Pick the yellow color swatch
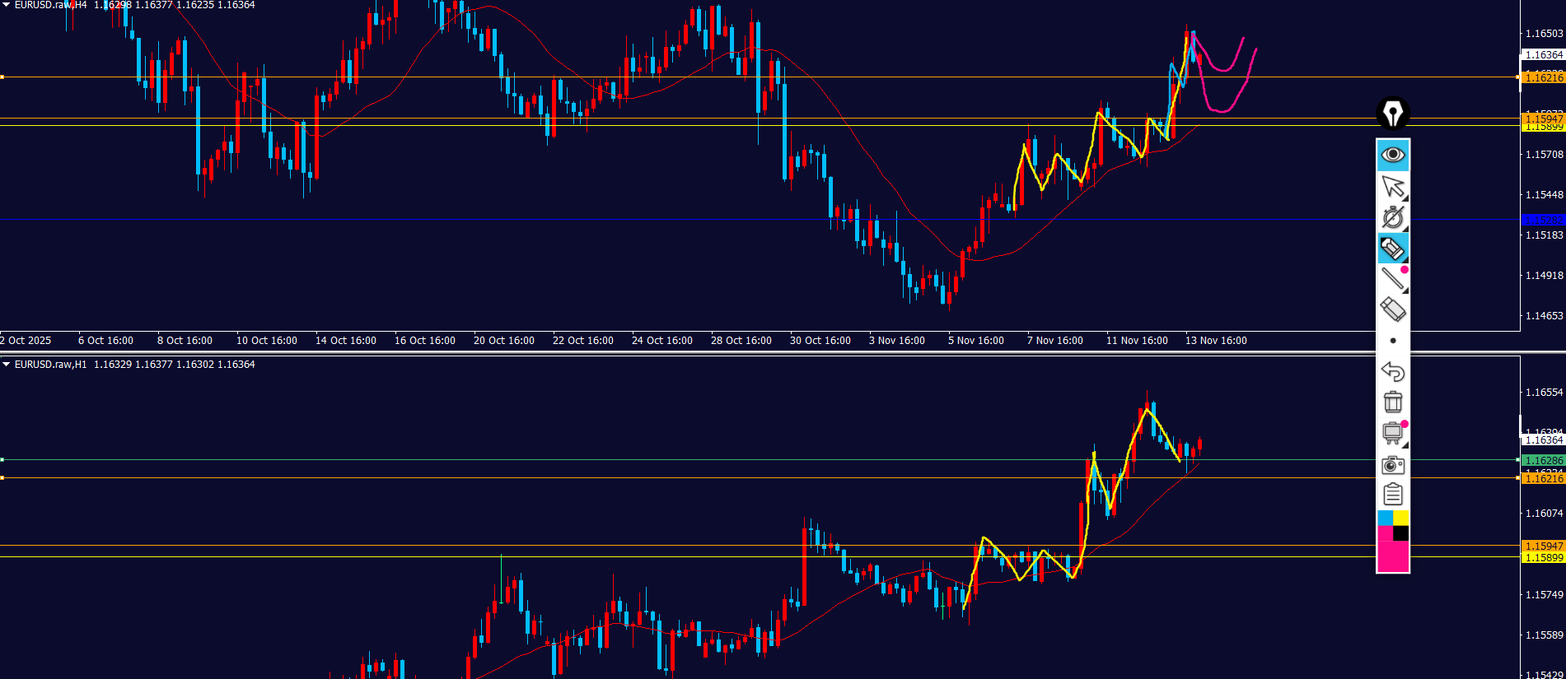1566x679 pixels. [1401, 518]
